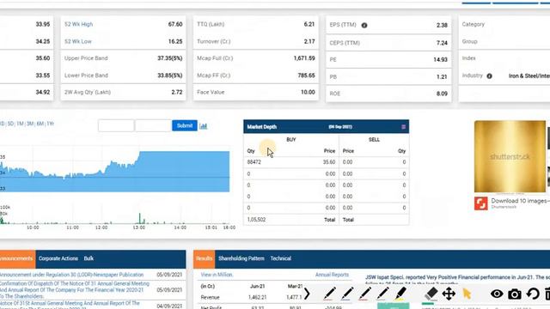
Task: Click the EPS (TTM) info icon
Action: (364, 25)
